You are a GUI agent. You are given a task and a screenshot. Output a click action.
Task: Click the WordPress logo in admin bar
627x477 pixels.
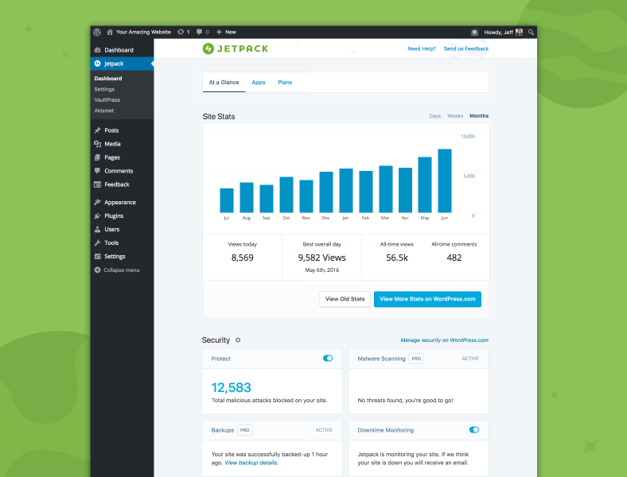tap(97, 32)
